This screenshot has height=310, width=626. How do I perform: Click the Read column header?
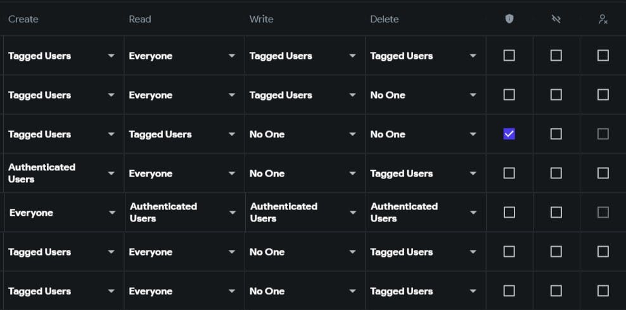point(140,19)
